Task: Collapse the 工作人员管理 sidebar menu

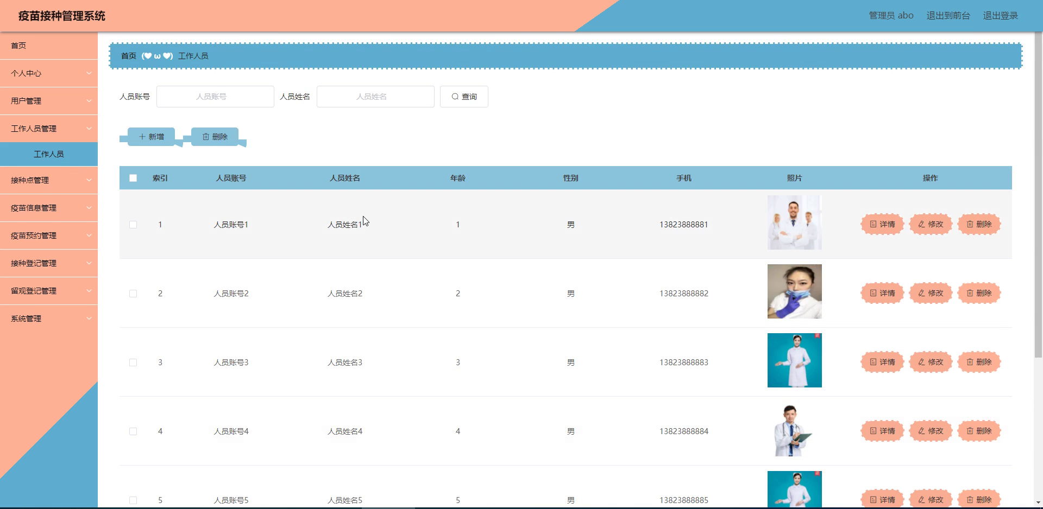Action: [49, 129]
